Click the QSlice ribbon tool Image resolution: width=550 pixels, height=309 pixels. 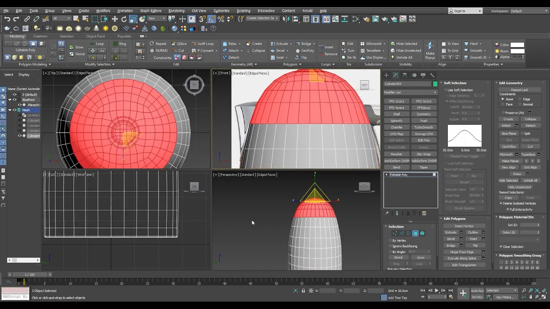[x=179, y=44]
